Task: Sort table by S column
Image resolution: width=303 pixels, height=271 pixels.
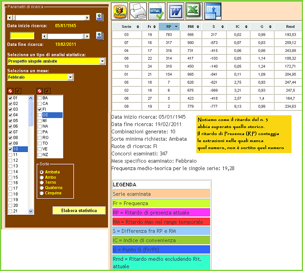Action: coord(214,27)
